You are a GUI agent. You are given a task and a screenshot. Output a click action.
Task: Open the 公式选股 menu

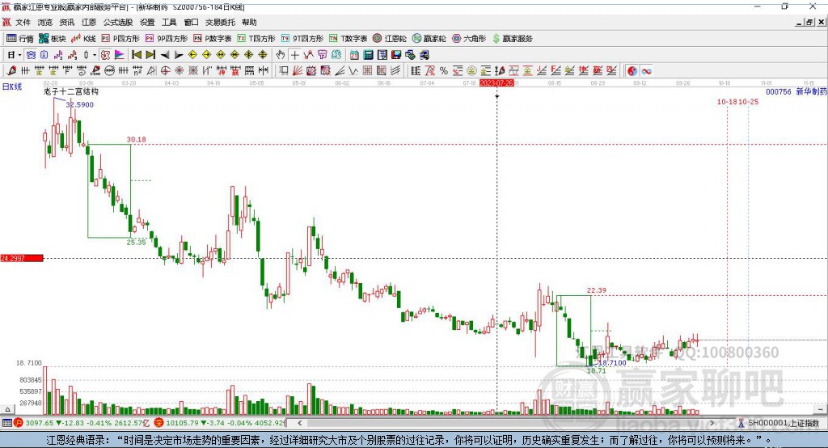pyautogui.click(x=118, y=22)
